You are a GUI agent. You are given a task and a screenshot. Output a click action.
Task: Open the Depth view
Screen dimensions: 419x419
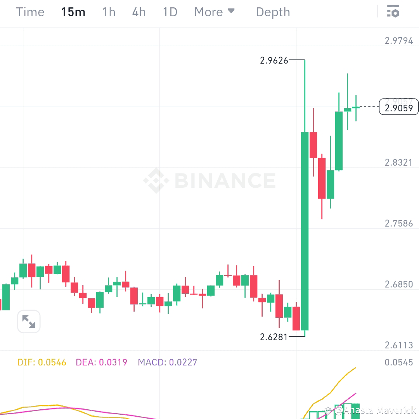coord(273,12)
